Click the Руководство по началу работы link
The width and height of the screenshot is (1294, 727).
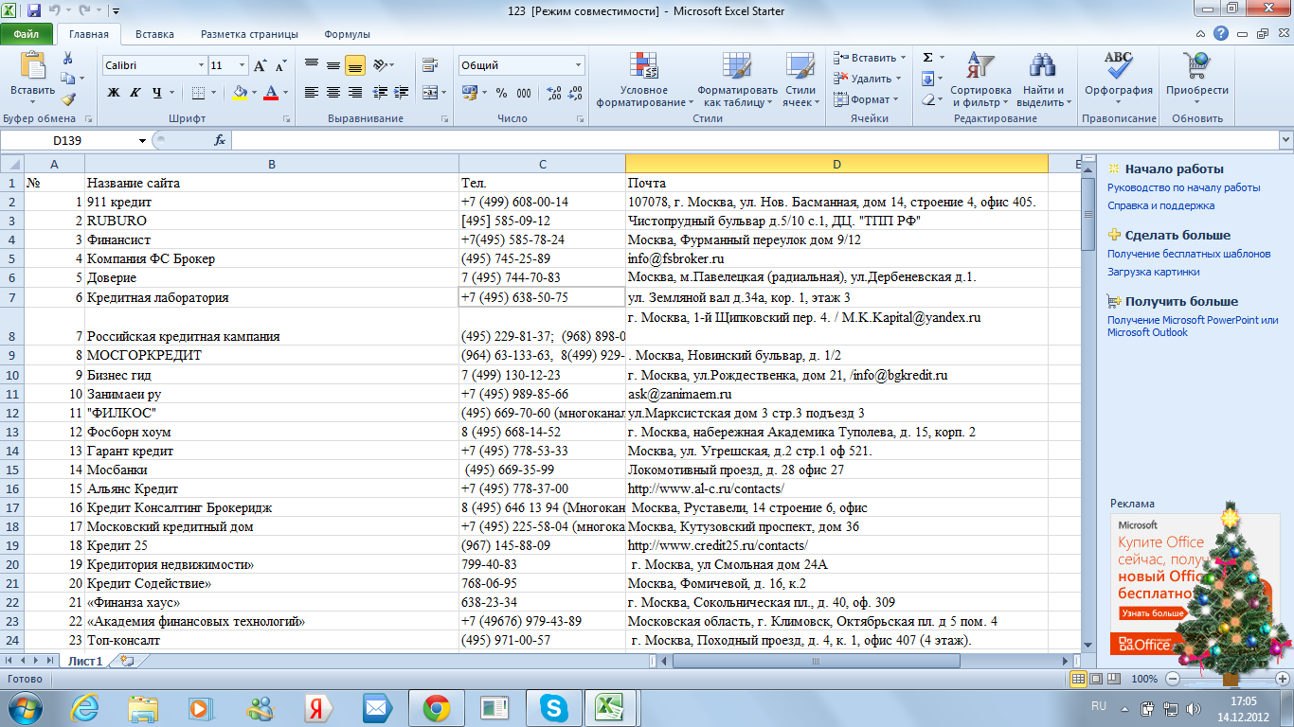tap(1183, 187)
